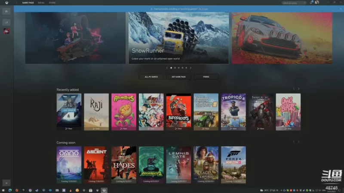Click the search magnifier icon
Screen dimensions: 344x193
coord(304,3)
